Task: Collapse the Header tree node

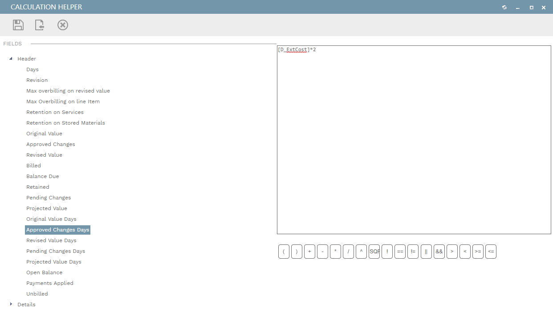Action: click(x=11, y=59)
